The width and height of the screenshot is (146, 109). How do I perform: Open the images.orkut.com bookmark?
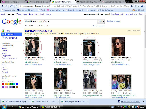(x=55, y=10)
